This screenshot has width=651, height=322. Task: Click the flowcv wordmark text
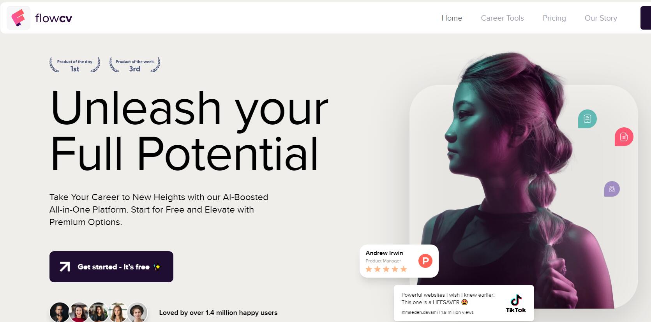coord(53,18)
